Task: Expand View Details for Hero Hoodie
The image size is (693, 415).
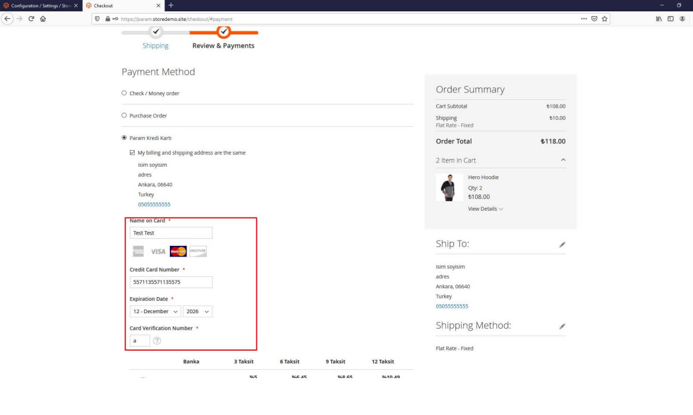Action: (485, 209)
